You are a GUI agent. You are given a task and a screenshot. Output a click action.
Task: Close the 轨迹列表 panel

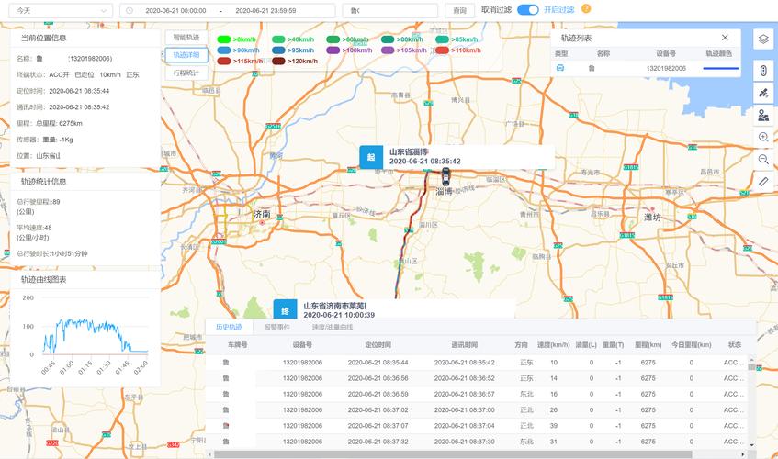coord(725,38)
